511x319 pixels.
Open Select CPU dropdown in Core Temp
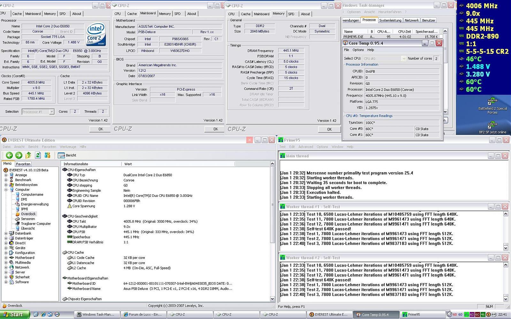pos(385,58)
